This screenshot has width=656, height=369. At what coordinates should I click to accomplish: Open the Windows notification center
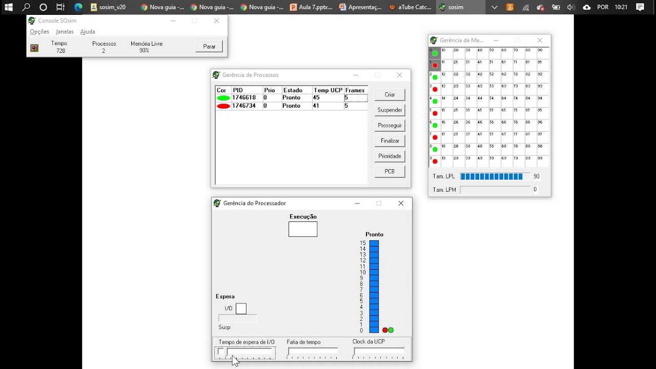640,7
